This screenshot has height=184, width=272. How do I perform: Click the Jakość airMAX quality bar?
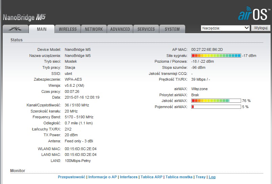[x=216, y=101]
